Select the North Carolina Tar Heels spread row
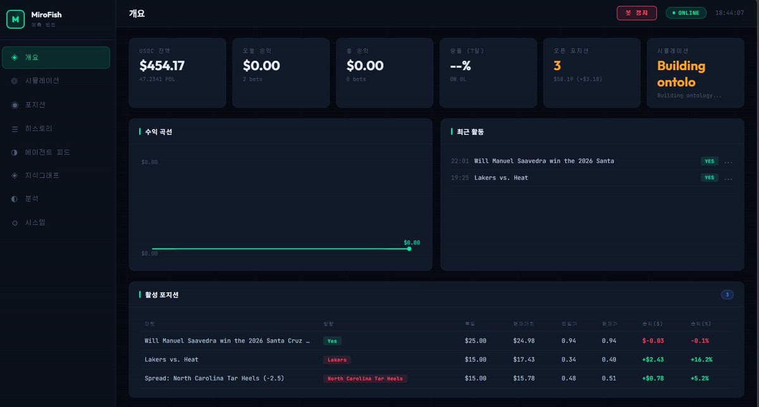The height and width of the screenshot is (407, 759). (214, 379)
